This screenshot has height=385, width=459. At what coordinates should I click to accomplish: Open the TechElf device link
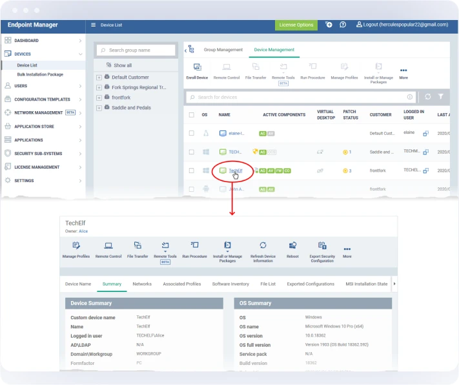236,171
